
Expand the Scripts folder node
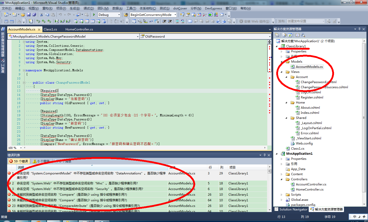pos(282,195)
